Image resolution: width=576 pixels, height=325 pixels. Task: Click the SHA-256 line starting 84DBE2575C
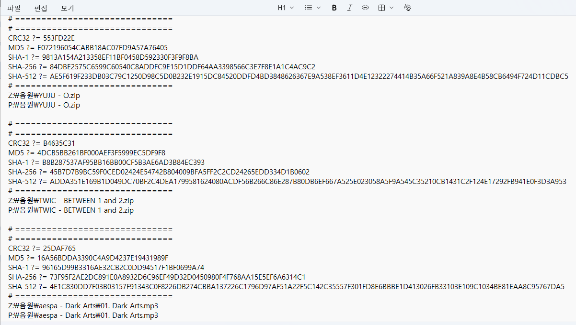tap(161, 67)
